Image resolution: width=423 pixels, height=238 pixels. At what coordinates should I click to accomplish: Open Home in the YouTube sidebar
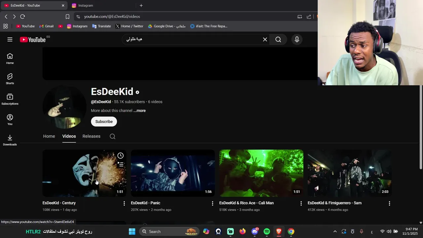click(10, 59)
